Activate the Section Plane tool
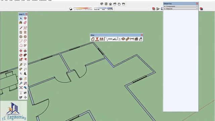 (25, 97)
